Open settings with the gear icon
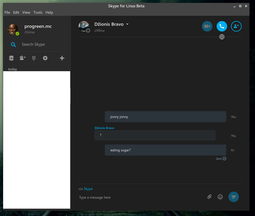Image resolution: width=255 pixels, height=216 pixels. [x=45, y=58]
